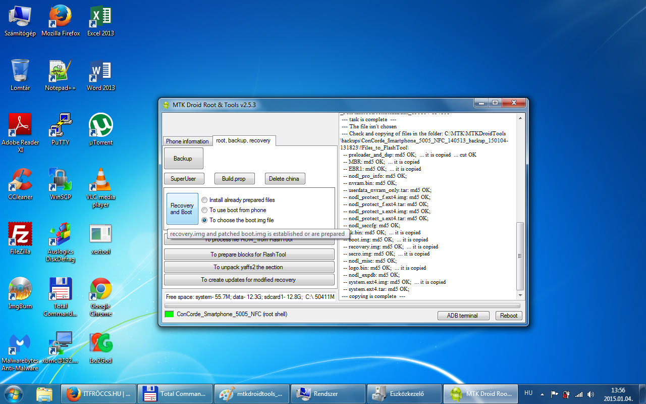Viewport: 646px width, 404px height.
Task: Select 'To choose the boot.img file' option
Action: point(204,220)
